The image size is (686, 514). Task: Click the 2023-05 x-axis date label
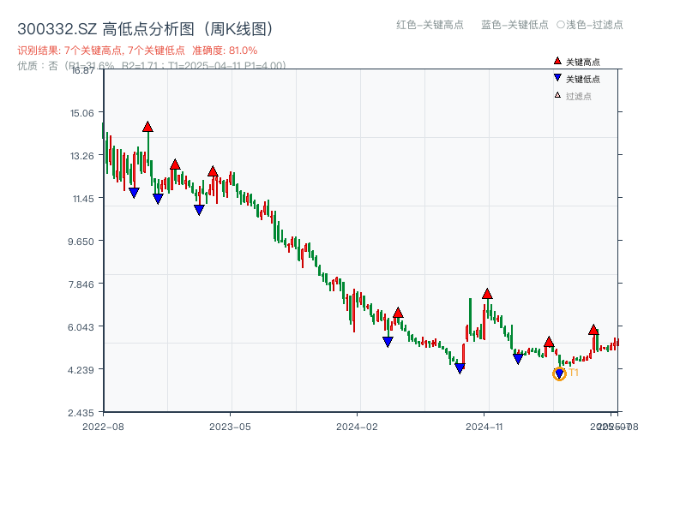[230, 426]
